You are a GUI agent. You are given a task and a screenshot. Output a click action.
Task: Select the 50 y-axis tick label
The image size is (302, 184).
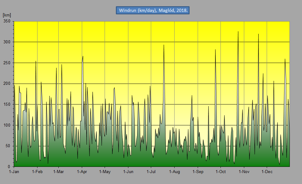tap(8, 146)
